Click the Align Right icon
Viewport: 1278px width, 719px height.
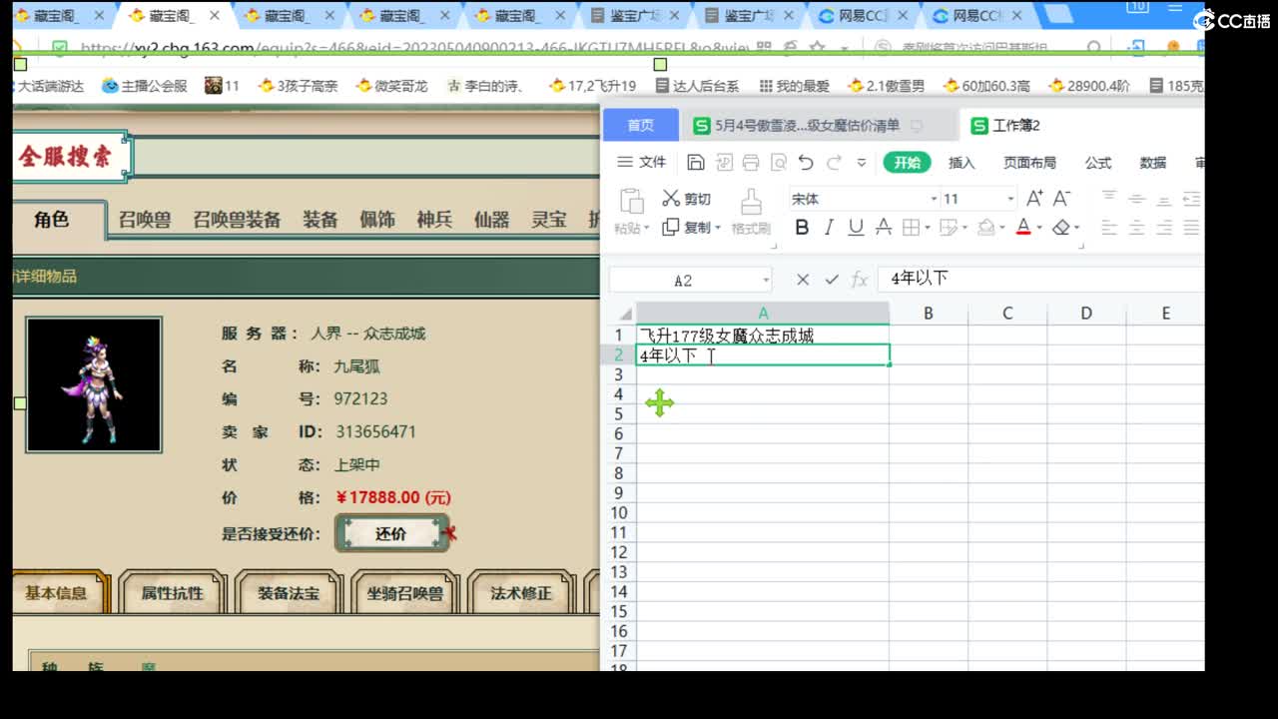(1163, 228)
